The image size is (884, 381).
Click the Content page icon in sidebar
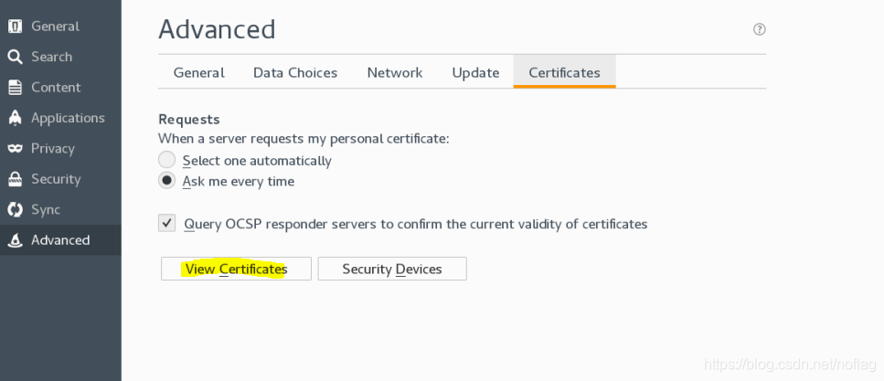pyautogui.click(x=16, y=88)
